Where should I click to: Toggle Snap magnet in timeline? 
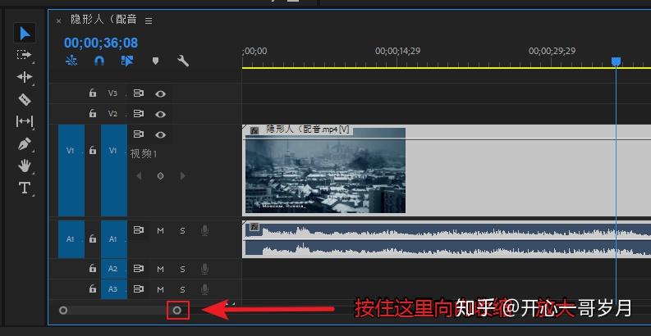click(x=99, y=61)
